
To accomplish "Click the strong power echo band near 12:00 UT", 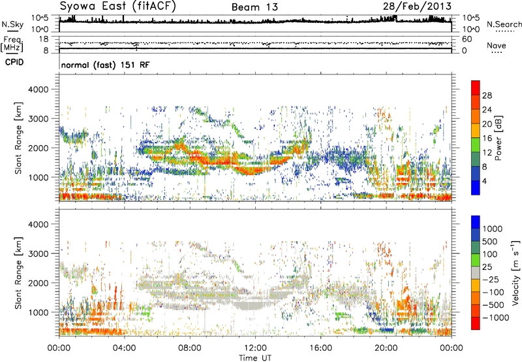I will point(251,170).
